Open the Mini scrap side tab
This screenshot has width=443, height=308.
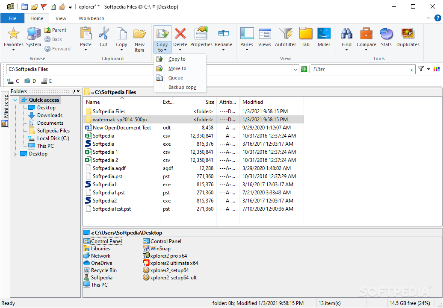(x=6, y=110)
